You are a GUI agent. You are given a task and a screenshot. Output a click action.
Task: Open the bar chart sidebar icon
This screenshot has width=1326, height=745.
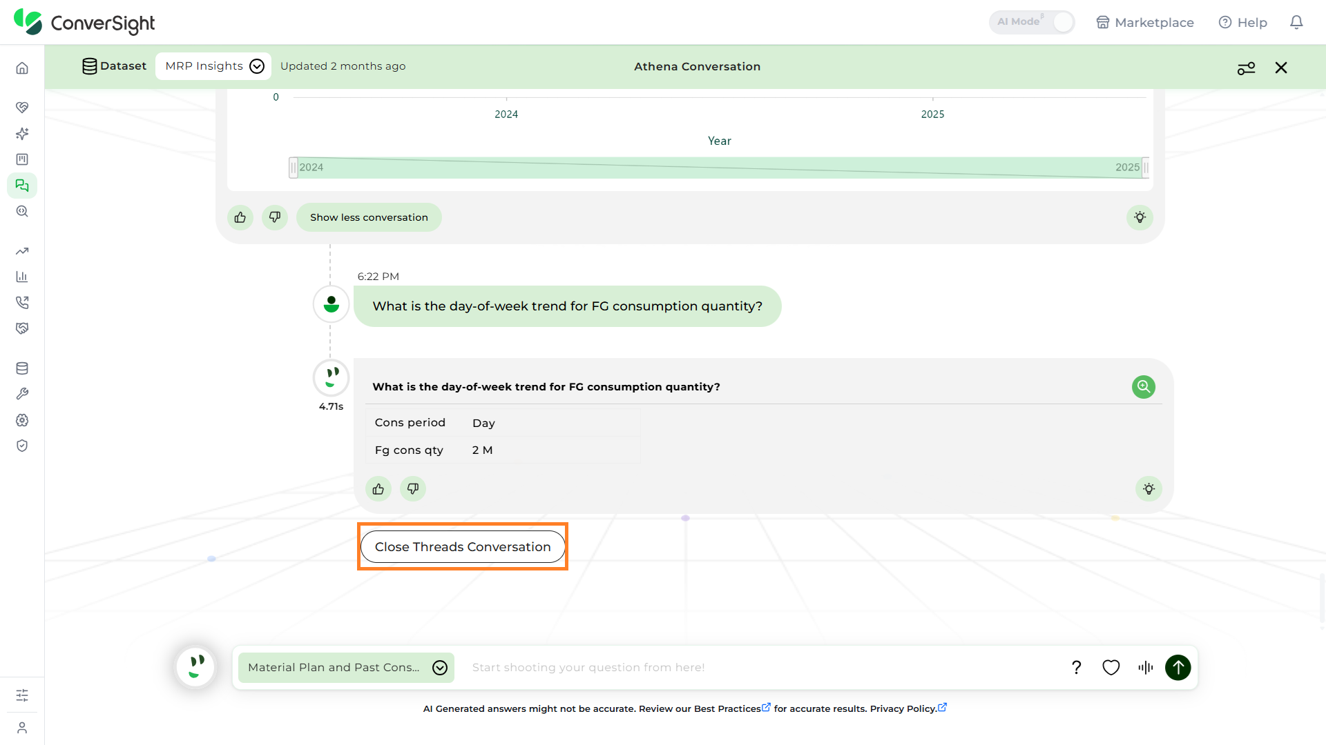[x=22, y=277]
